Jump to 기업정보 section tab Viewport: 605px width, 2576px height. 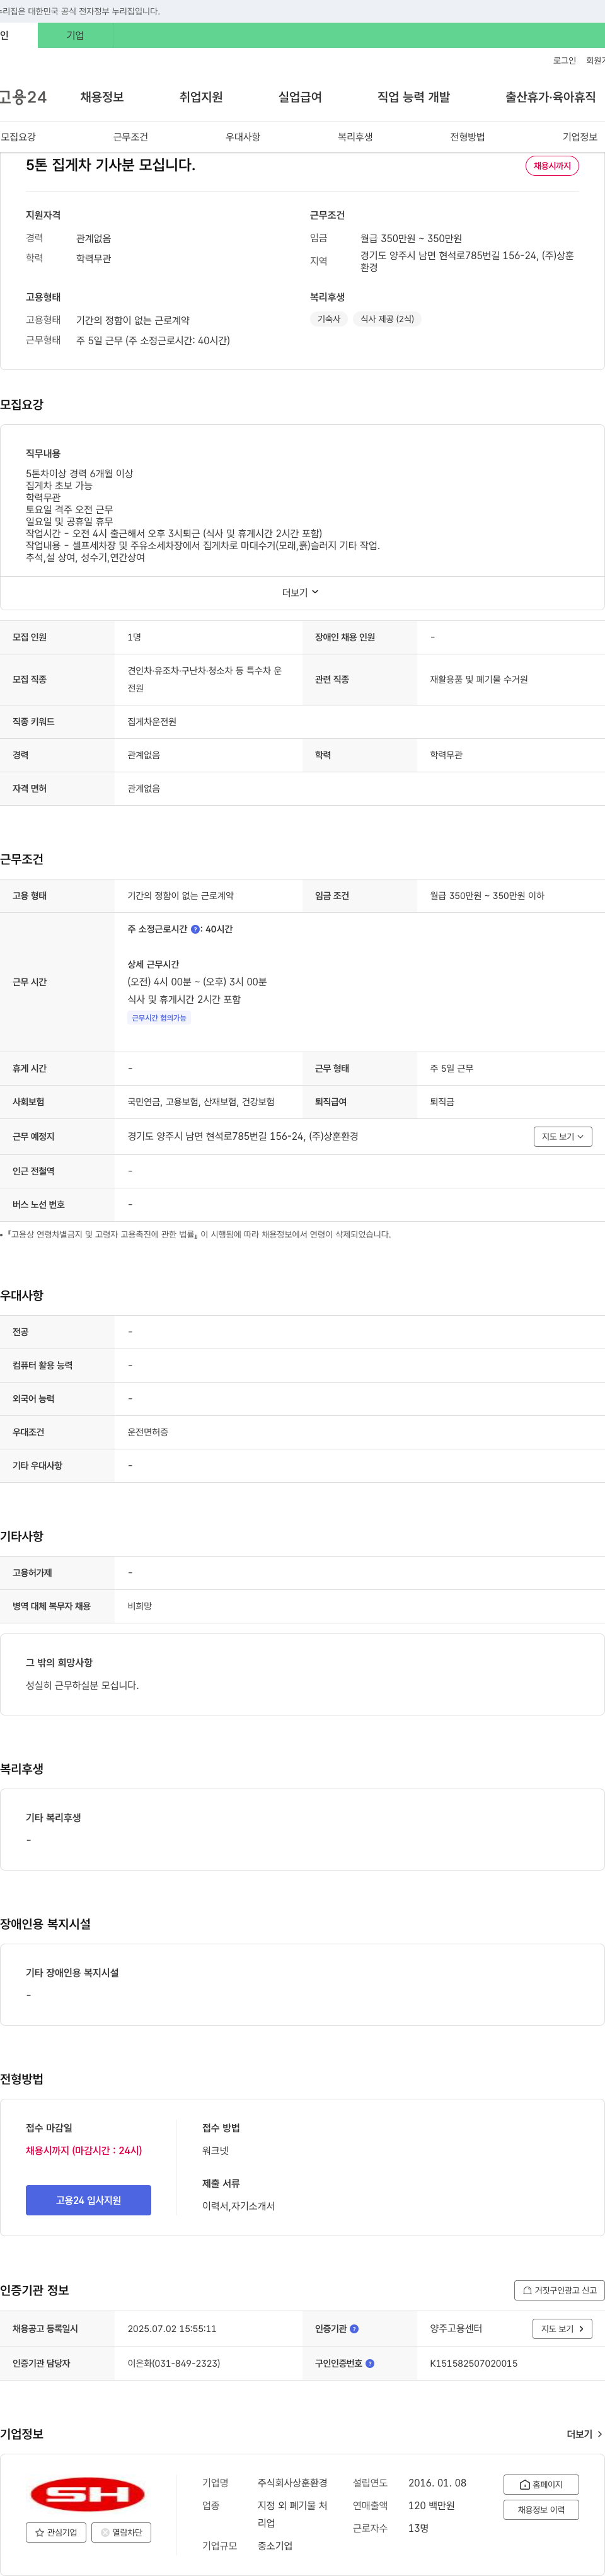click(x=580, y=137)
